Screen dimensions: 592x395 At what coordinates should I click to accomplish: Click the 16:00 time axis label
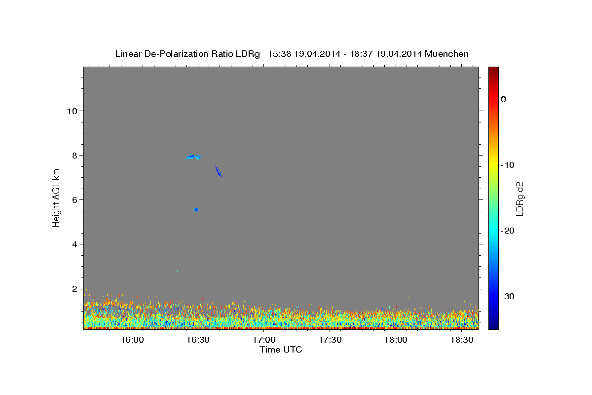[x=132, y=340]
